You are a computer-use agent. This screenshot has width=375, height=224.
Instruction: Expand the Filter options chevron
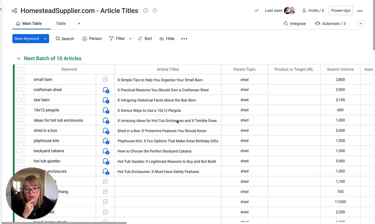coord(130,39)
